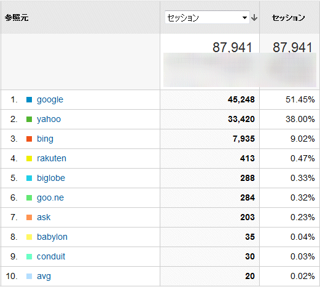This screenshot has height=287, width=320.
Task: Open the セッション metric dropdown
Action: [x=207, y=17]
